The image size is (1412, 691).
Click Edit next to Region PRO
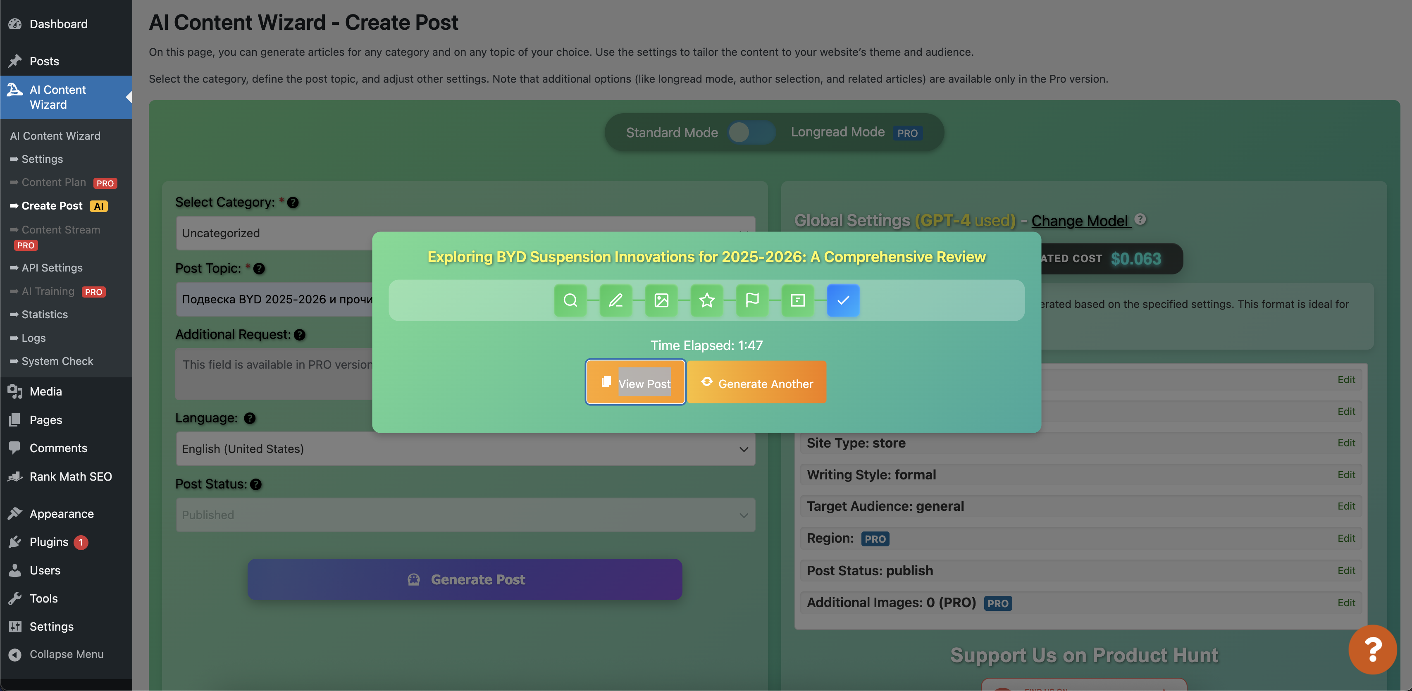click(1346, 539)
